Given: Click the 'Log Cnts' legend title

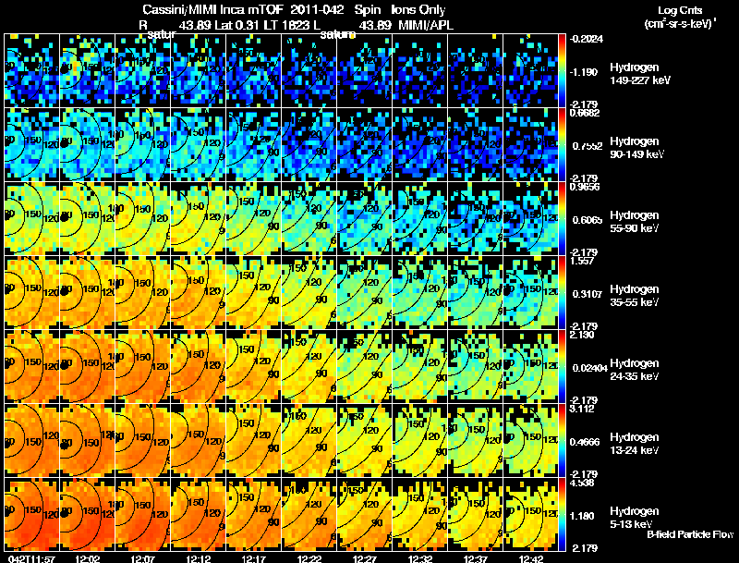Looking at the screenshot, I should pyautogui.click(x=680, y=10).
